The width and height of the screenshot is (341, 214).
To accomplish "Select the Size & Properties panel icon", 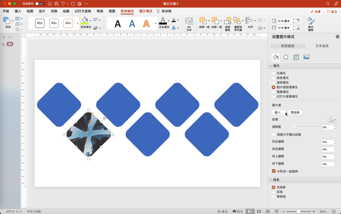I will pos(296,57).
